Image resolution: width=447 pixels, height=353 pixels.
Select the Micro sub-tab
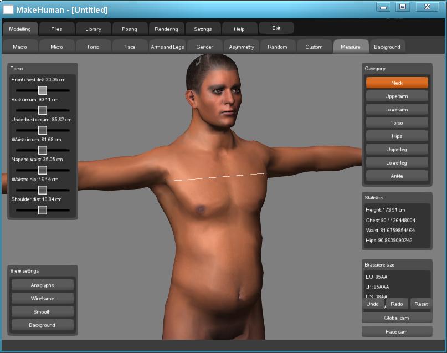click(56, 47)
